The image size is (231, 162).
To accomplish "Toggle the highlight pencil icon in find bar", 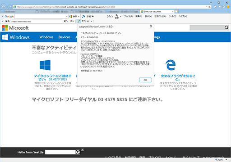I will [x=79, y=21].
